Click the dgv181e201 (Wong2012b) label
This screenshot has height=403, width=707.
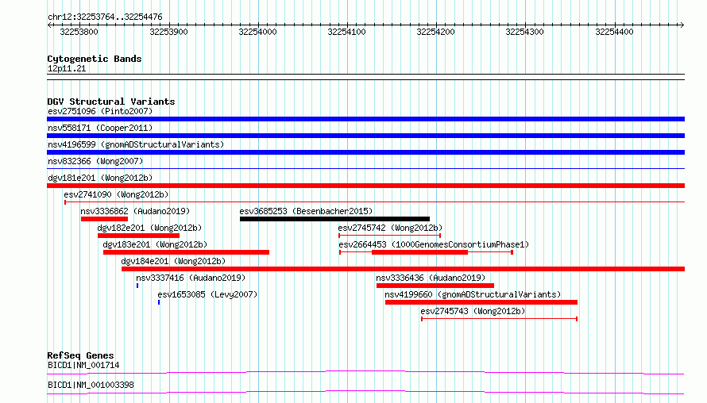tap(100, 178)
